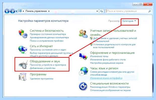Click the search magnifier icon
The width and height of the screenshot is (156, 100).
tap(150, 11)
